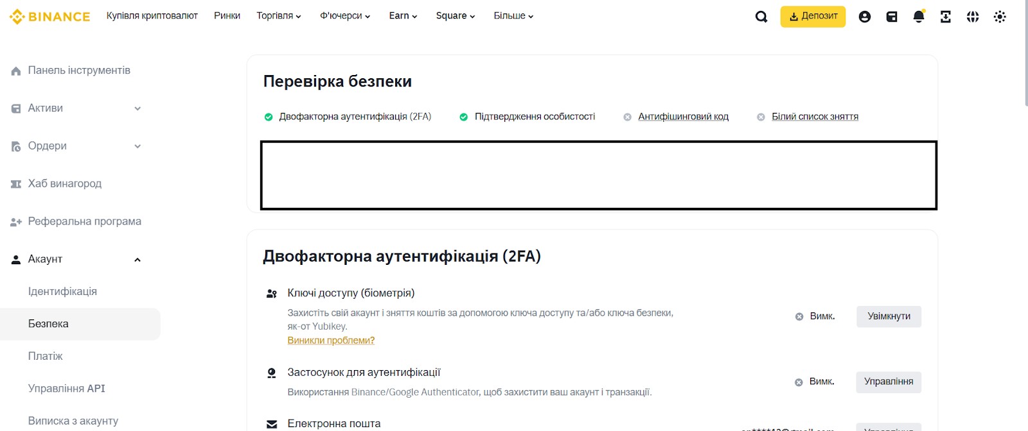Click the envelope icon beside Електронна пошта
This screenshot has width=1028, height=431.
[272, 424]
